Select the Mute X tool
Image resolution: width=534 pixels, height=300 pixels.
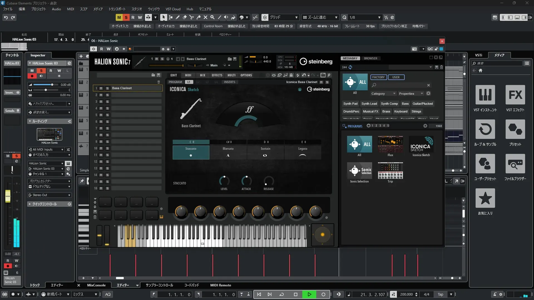(x=205, y=17)
